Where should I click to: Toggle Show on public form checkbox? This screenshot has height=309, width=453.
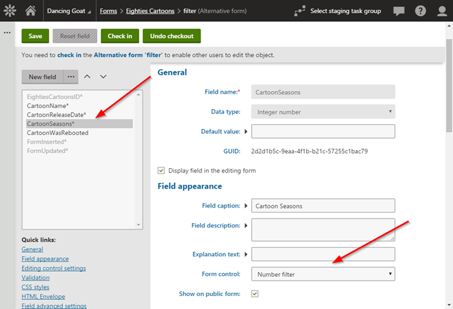tap(254, 293)
